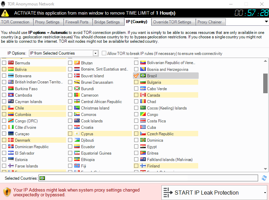269x200 pixels.
Task: Click the 00:57:28 countdown timer
Action: click(251, 13)
